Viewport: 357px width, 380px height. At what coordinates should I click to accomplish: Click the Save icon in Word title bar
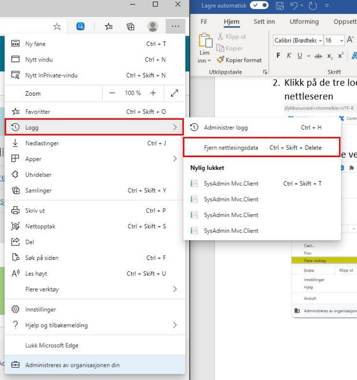(280, 6)
